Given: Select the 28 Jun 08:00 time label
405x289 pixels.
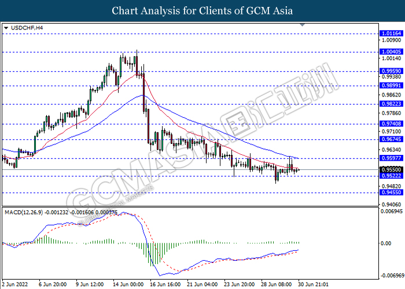Looking at the screenshot, I should tap(277, 284).
